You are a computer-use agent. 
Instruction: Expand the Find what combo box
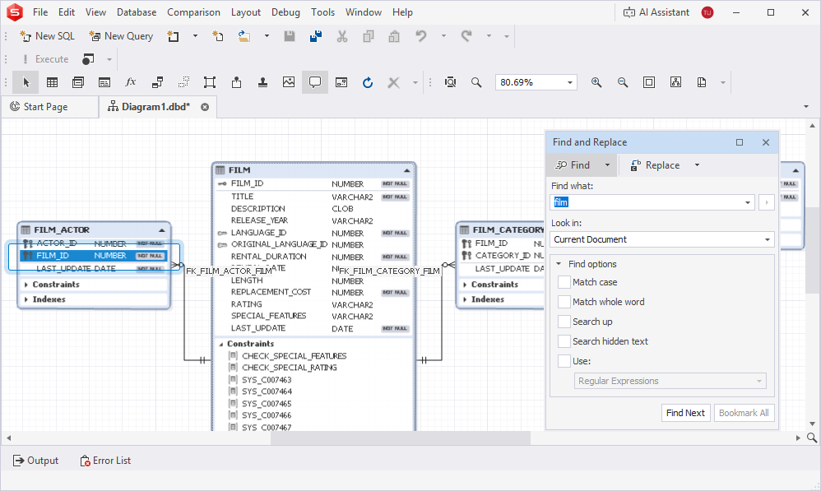point(747,201)
